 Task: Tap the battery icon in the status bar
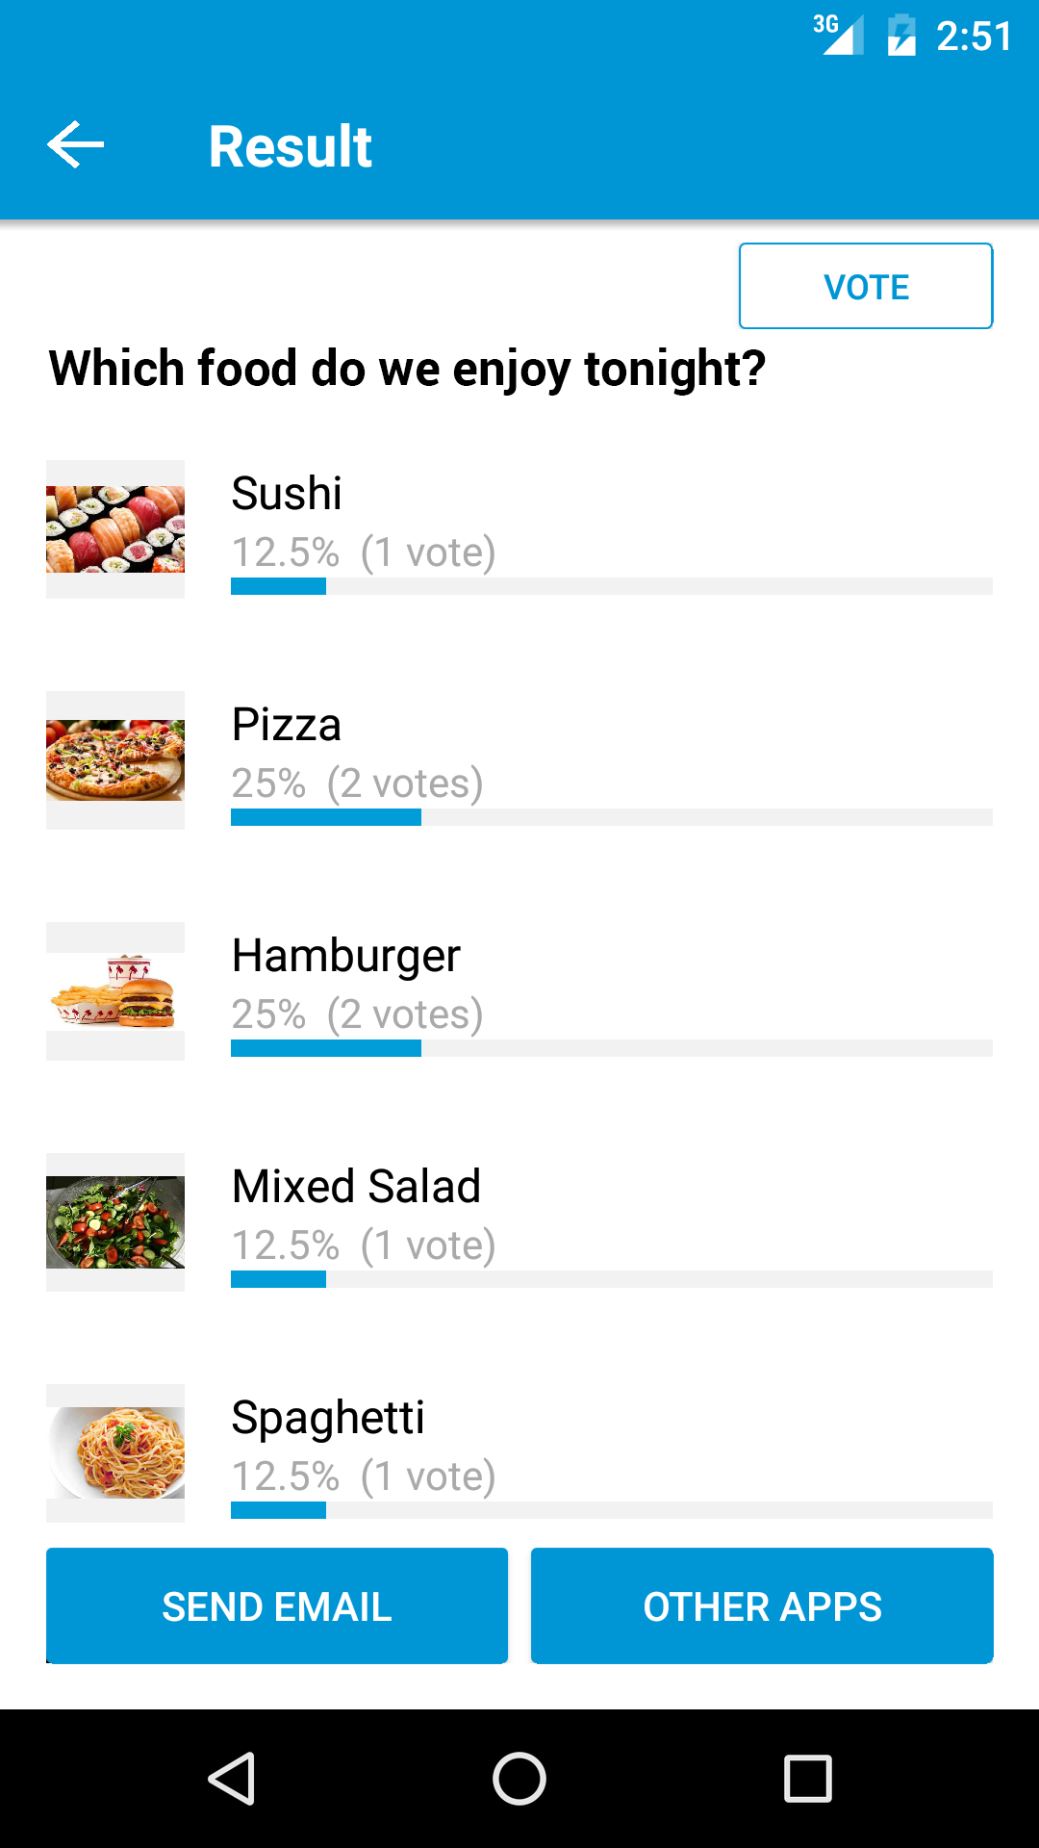click(901, 36)
